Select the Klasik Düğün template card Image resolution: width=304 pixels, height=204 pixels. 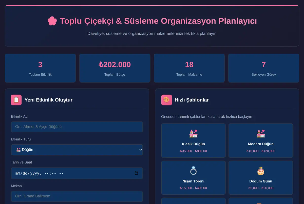pos(193,140)
